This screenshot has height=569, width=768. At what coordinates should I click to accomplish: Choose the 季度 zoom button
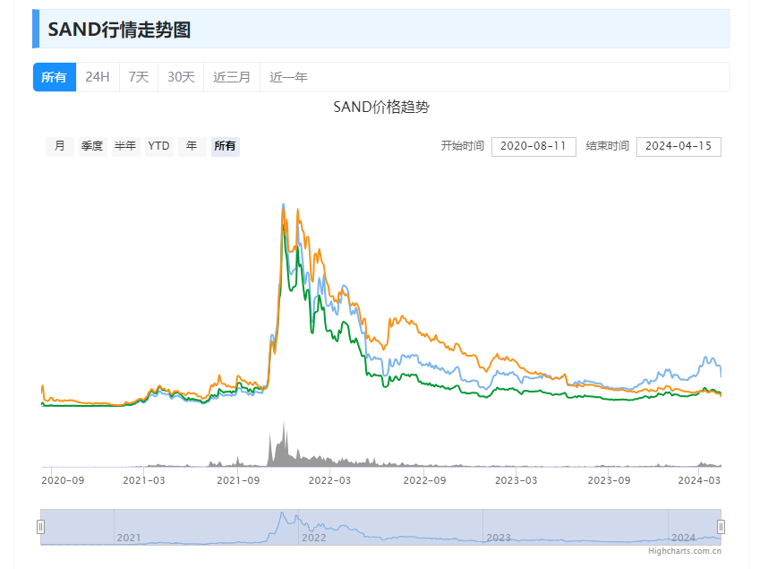[x=92, y=146]
